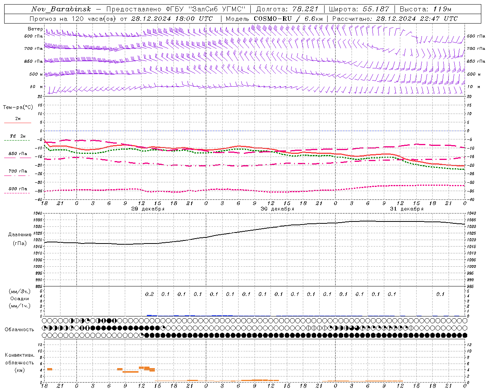Click the '29 декабря' date label
The width and height of the screenshot is (487, 389).
coord(148,209)
